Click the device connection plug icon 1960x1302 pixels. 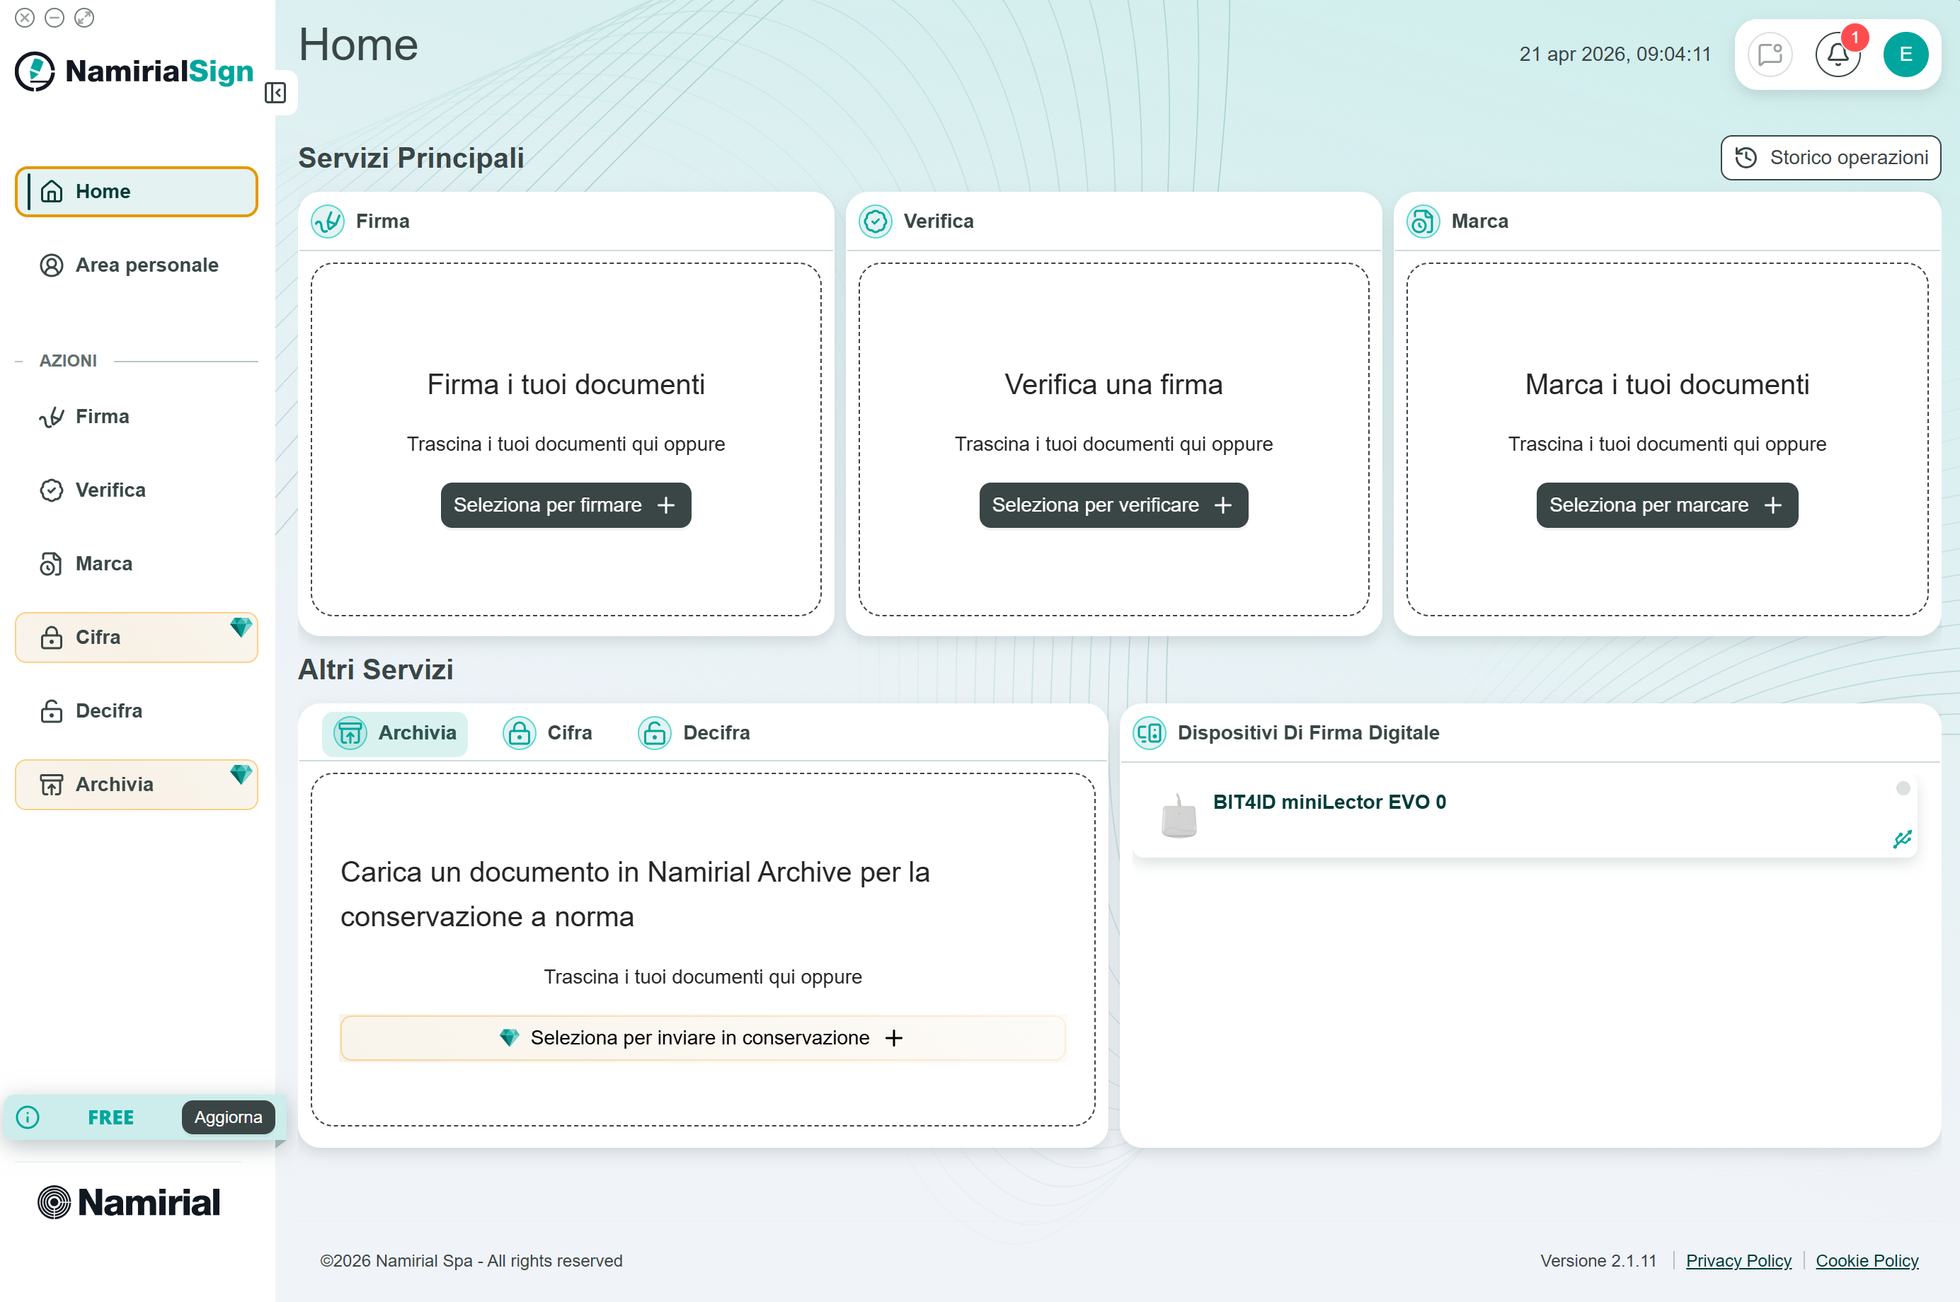1901,839
